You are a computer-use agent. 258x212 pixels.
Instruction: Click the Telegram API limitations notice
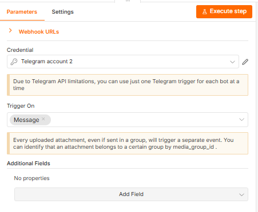click(x=128, y=85)
